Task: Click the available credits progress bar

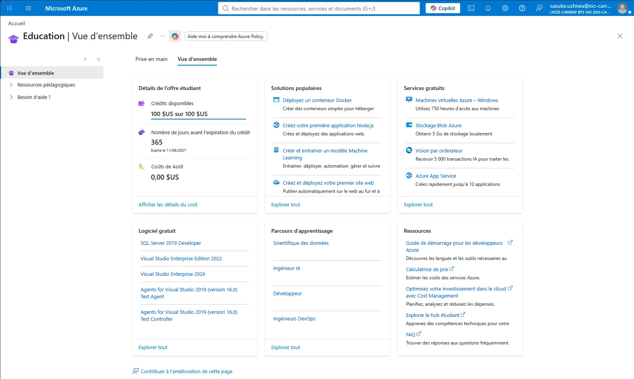Action: 198,119
